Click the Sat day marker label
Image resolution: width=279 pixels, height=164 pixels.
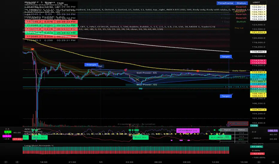point(100,66)
